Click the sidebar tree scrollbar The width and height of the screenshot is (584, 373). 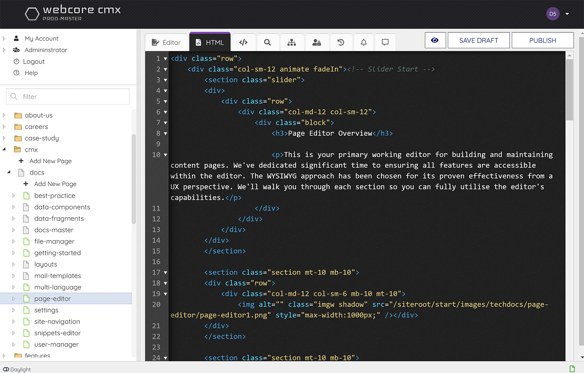tap(134, 179)
